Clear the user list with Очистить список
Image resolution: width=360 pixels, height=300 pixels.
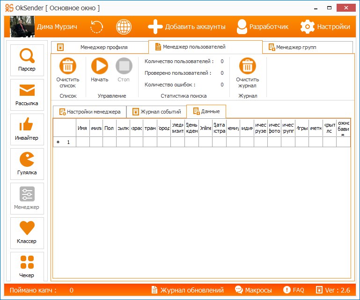(68, 73)
